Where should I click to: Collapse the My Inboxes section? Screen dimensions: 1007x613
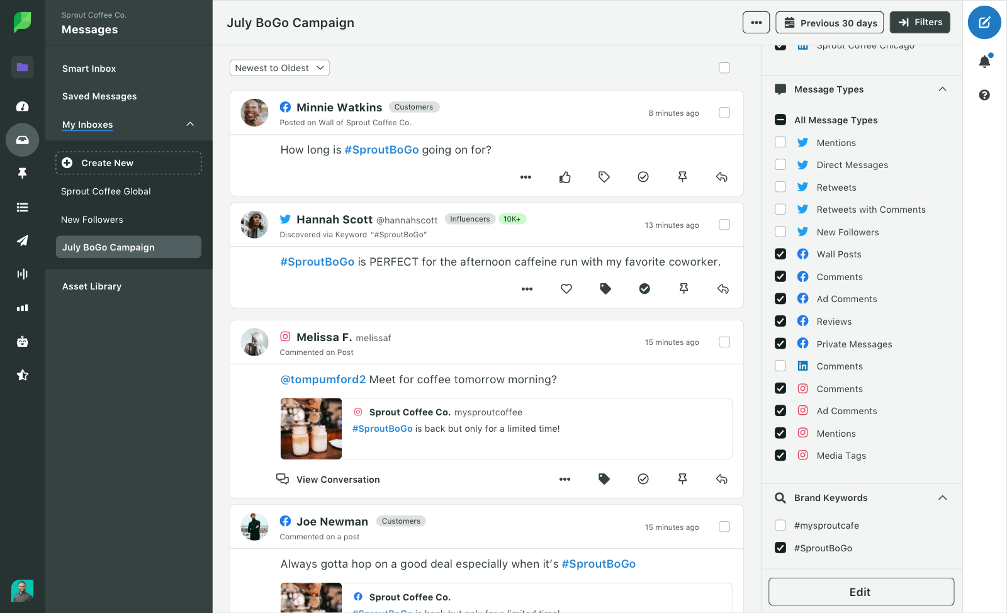point(190,124)
